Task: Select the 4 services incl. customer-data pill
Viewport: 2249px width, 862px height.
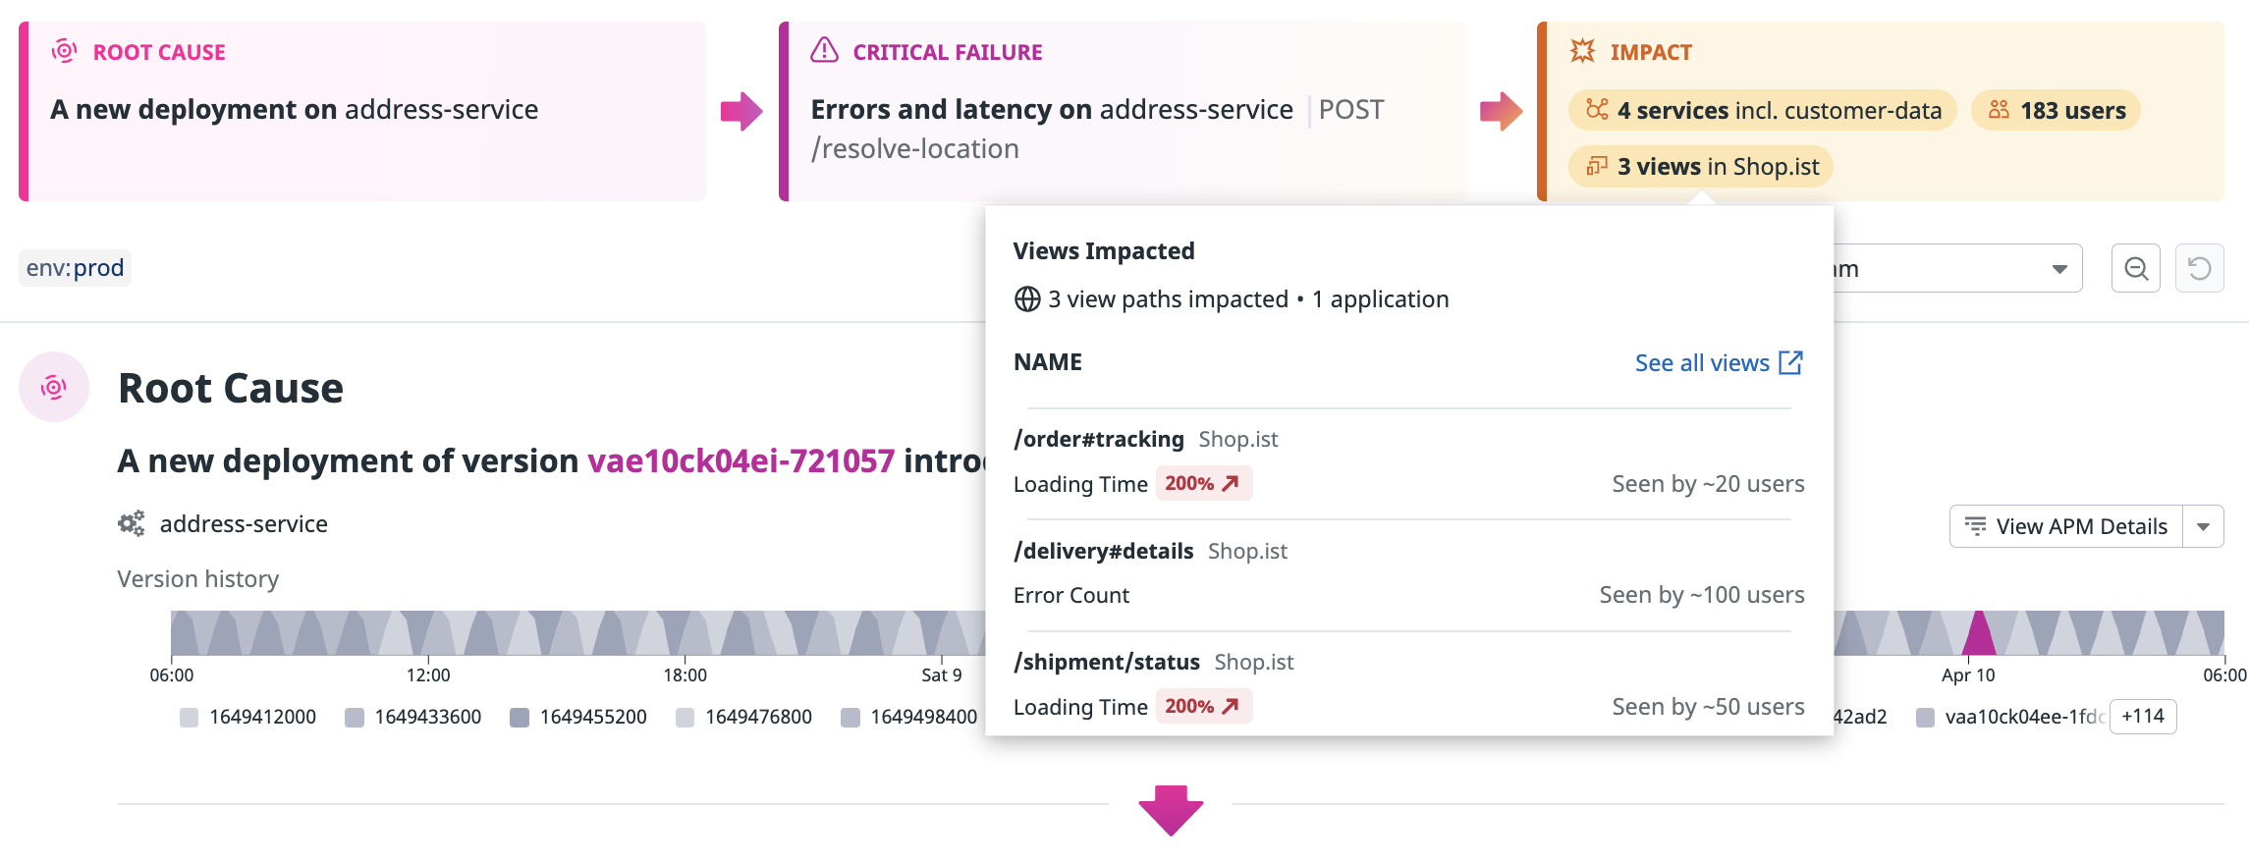Action: tap(1763, 110)
